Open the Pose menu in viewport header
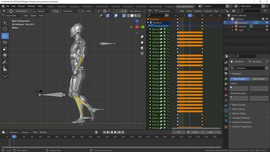Image resolution: width=270 pixels, height=152 pixels. tap(41, 16)
